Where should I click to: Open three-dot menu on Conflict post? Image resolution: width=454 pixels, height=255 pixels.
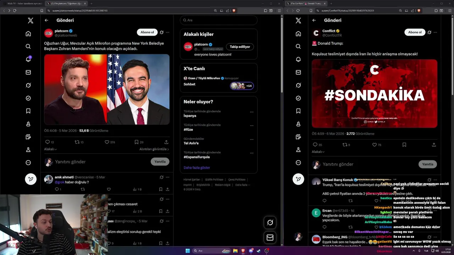(x=435, y=32)
